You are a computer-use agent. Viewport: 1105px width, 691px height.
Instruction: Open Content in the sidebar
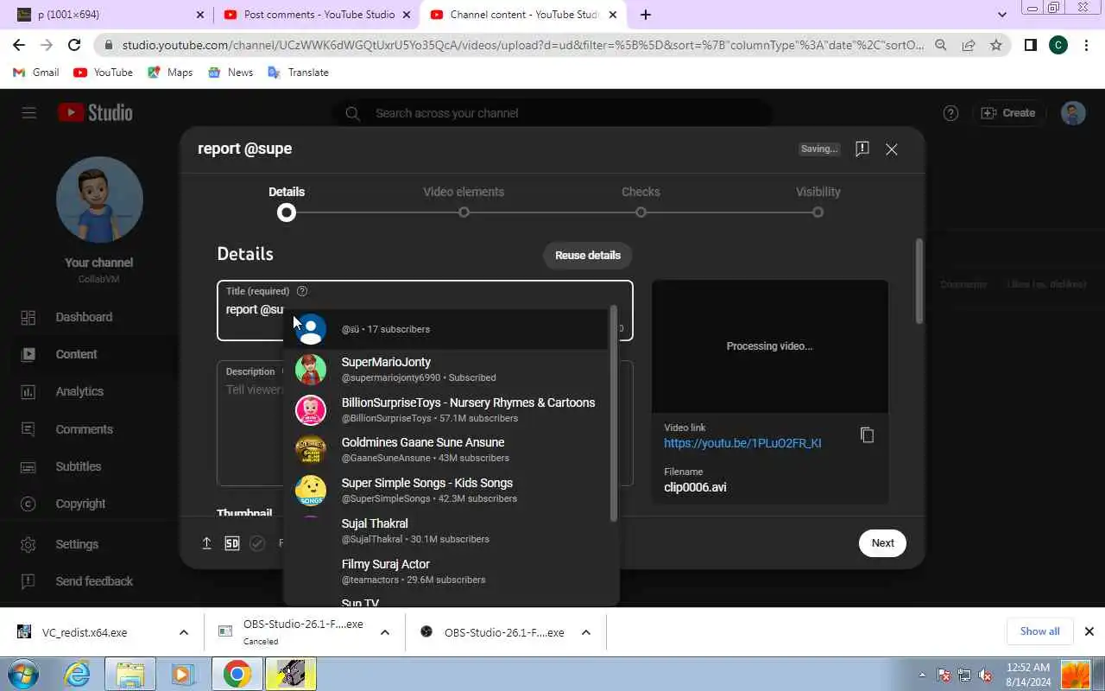(x=77, y=354)
